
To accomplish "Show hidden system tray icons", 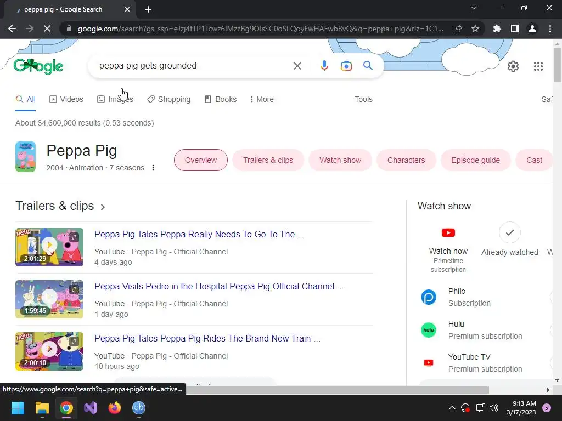I will coord(452,408).
